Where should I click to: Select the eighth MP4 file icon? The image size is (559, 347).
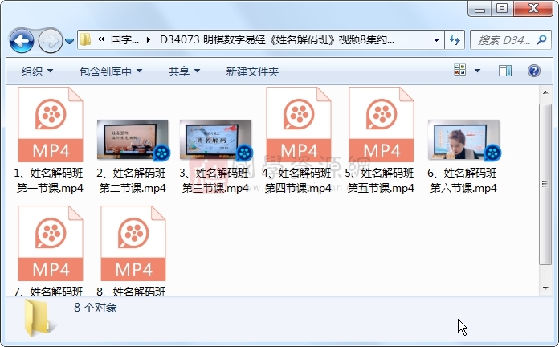(133, 243)
